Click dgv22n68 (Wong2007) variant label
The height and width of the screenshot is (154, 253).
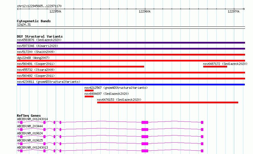tap(33, 58)
